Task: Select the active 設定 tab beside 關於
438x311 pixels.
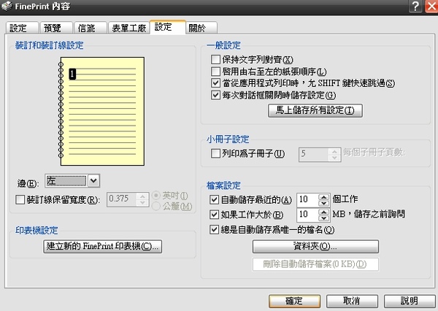Action: click(168, 27)
